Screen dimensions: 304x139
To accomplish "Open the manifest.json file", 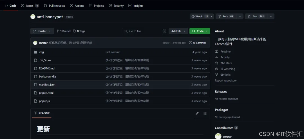I will click(x=47, y=85).
